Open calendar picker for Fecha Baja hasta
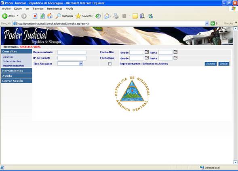 [x=175, y=58]
